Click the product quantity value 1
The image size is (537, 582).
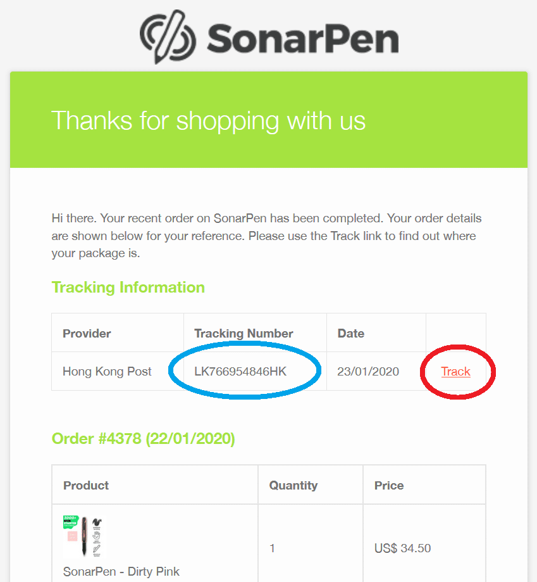pyautogui.click(x=273, y=548)
